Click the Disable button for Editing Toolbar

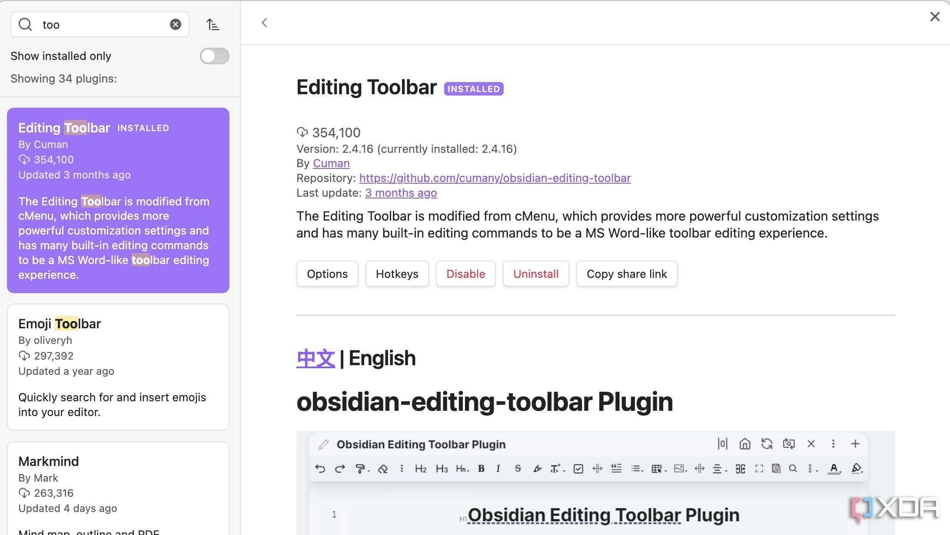pos(466,274)
